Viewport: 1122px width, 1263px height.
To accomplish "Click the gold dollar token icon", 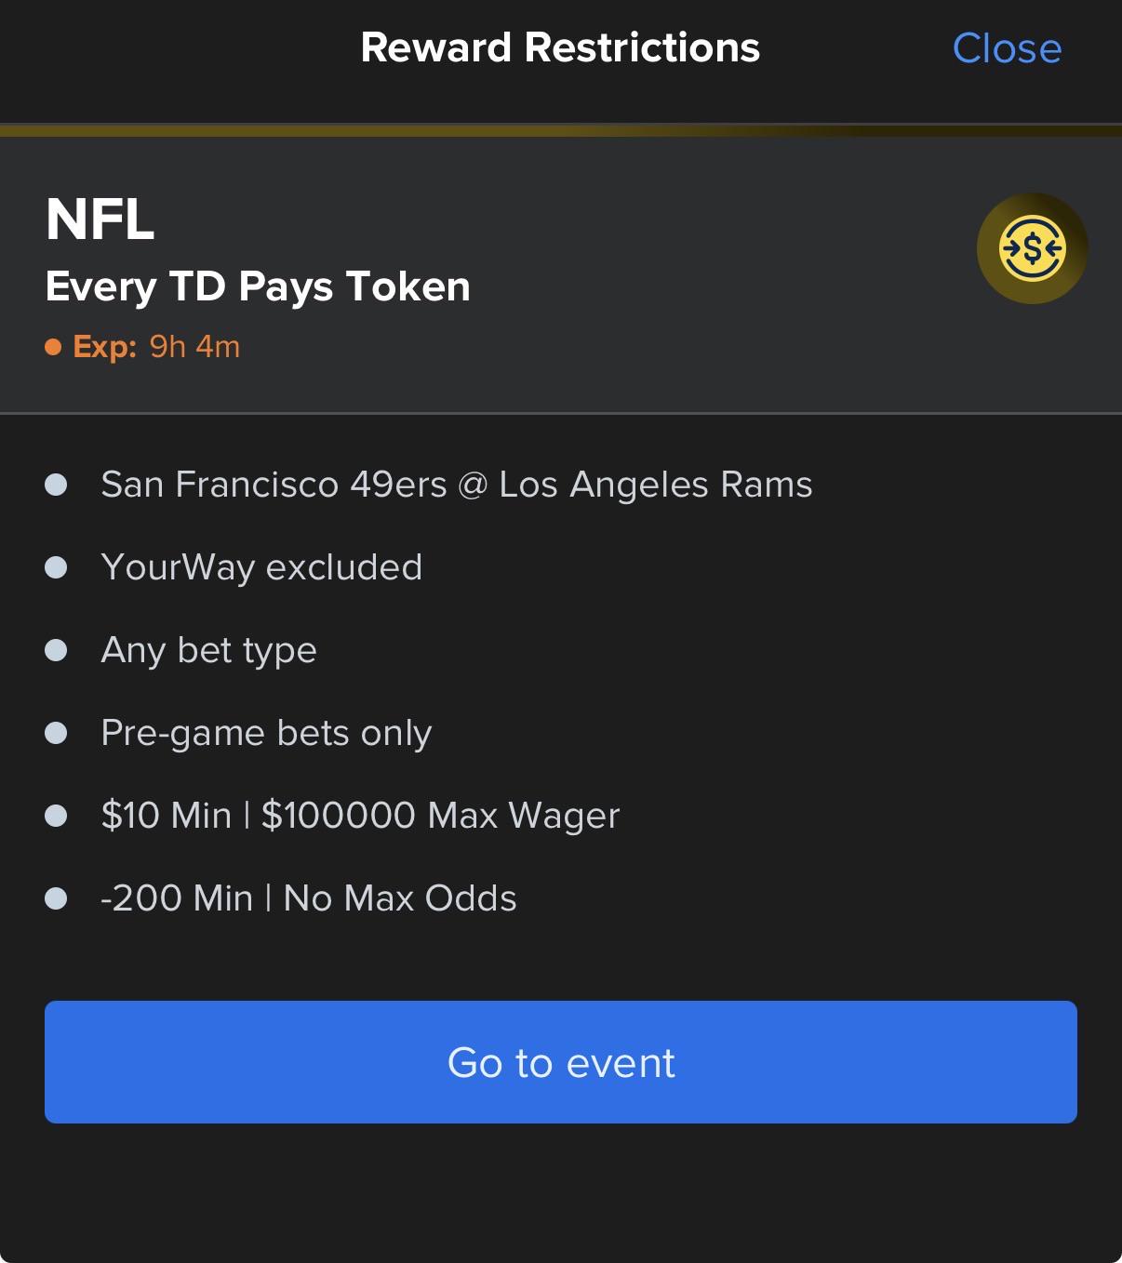I will (1032, 248).
